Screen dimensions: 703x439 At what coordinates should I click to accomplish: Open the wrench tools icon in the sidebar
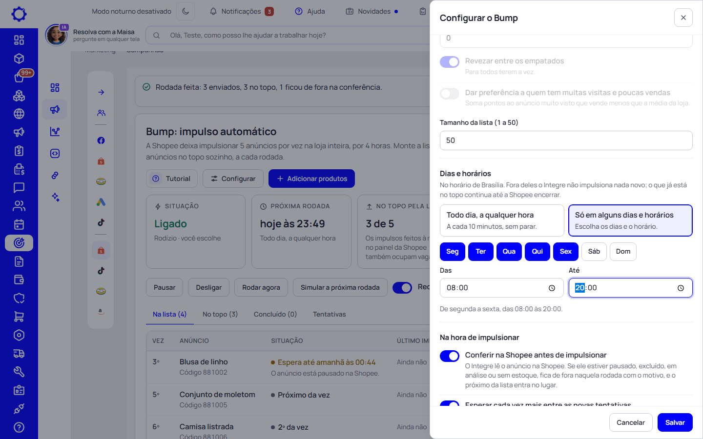pos(19,372)
